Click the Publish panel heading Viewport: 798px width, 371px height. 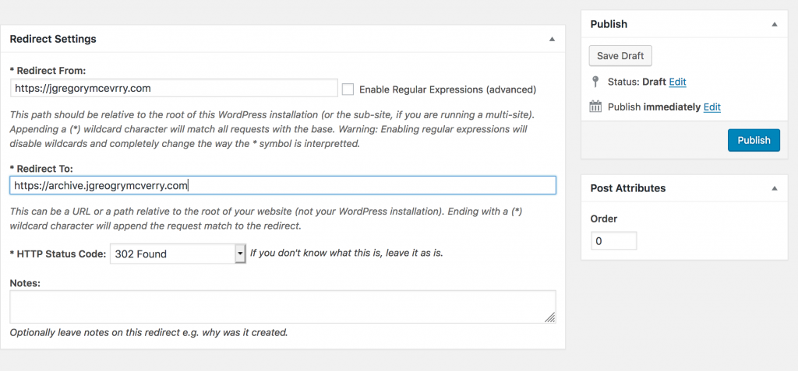click(x=609, y=24)
